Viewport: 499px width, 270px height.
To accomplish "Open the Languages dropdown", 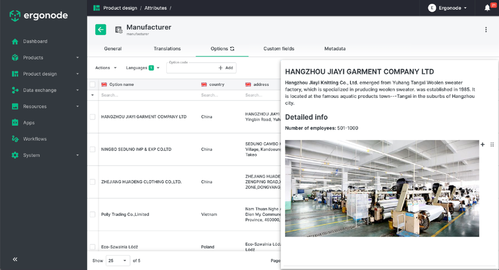I will [x=142, y=67].
